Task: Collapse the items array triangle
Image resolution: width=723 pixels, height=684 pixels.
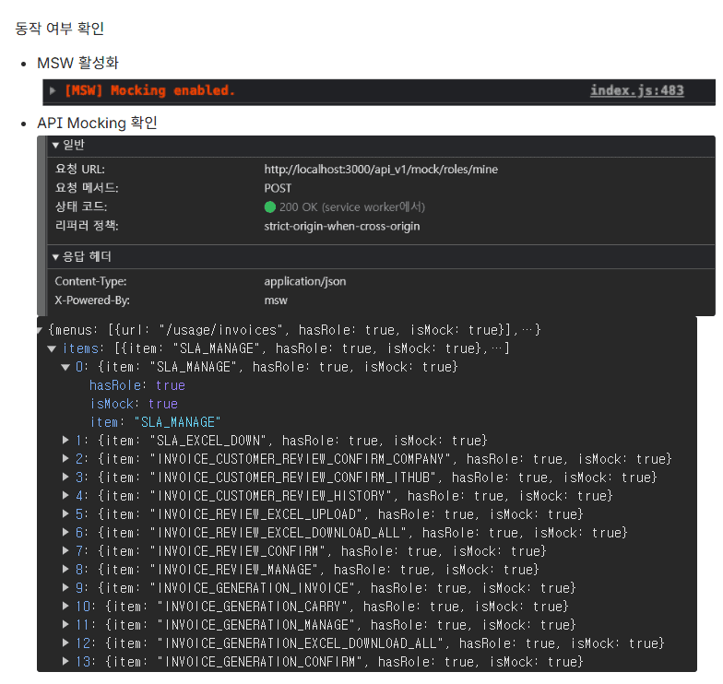Action: (x=52, y=348)
